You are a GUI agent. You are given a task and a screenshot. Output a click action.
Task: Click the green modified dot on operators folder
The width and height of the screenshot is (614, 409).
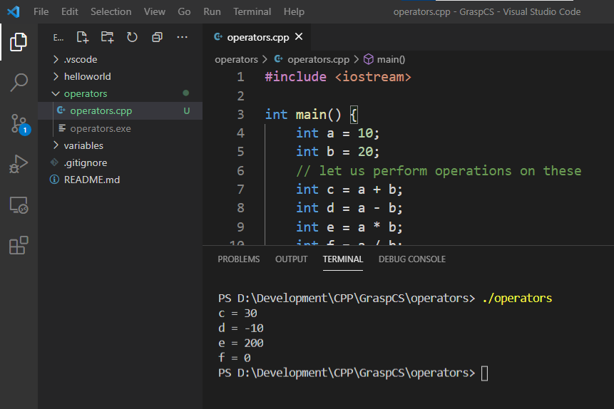click(x=186, y=93)
